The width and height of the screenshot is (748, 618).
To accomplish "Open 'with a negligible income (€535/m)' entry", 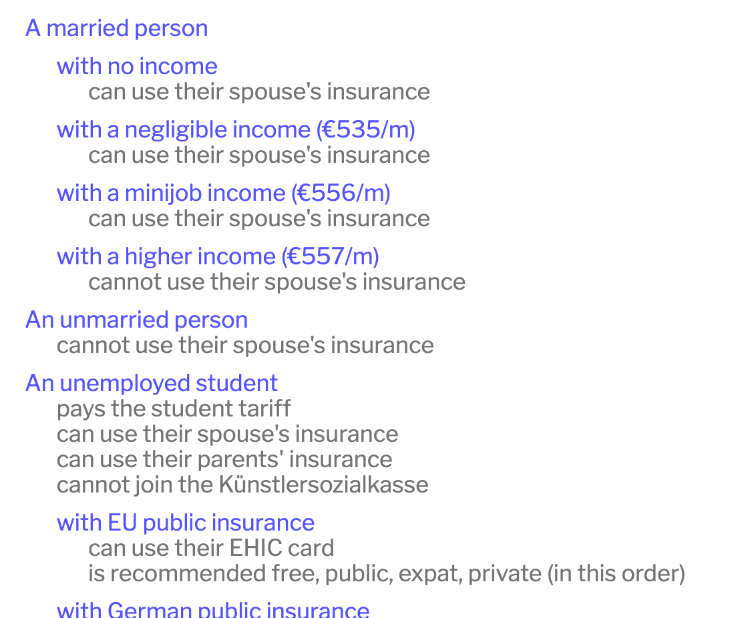I will [x=236, y=129].
